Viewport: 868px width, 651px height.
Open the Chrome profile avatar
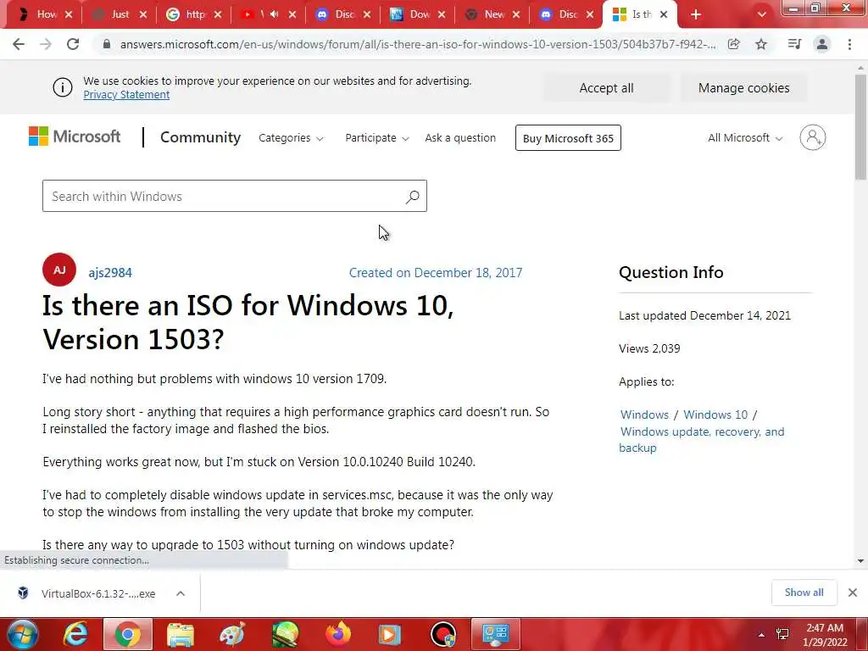click(822, 44)
